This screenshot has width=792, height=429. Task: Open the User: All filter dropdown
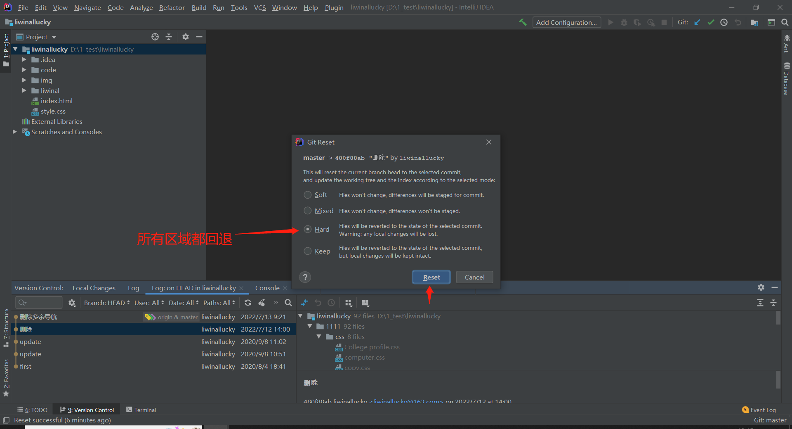(x=149, y=303)
